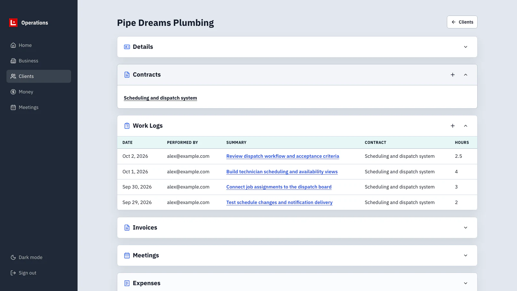Image resolution: width=517 pixels, height=291 pixels.
Task: Open Test schedule changes and notification delivery log
Action: click(x=280, y=202)
